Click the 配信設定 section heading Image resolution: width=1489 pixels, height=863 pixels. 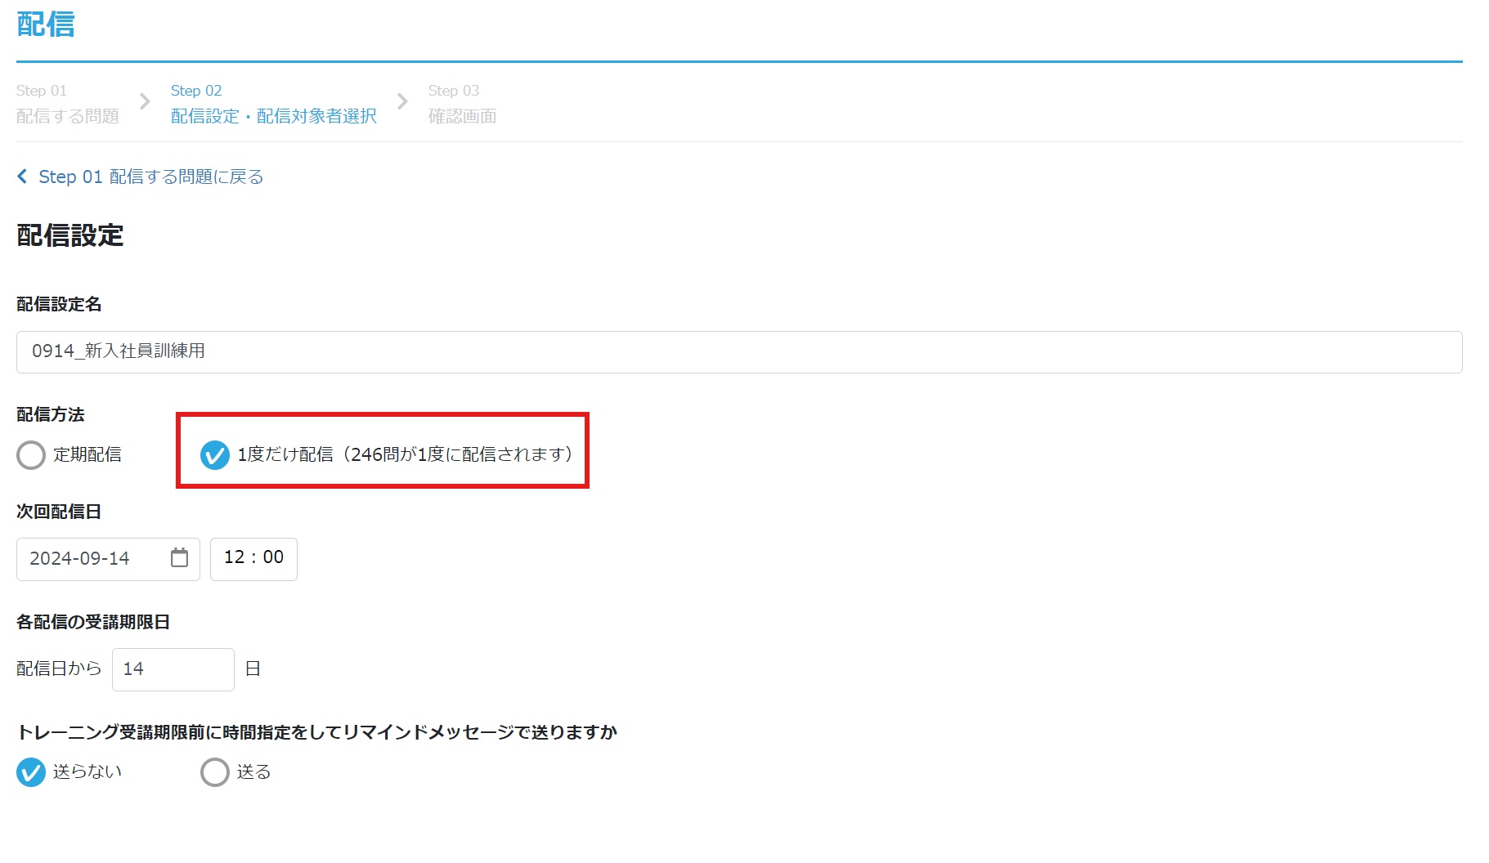click(70, 235)
